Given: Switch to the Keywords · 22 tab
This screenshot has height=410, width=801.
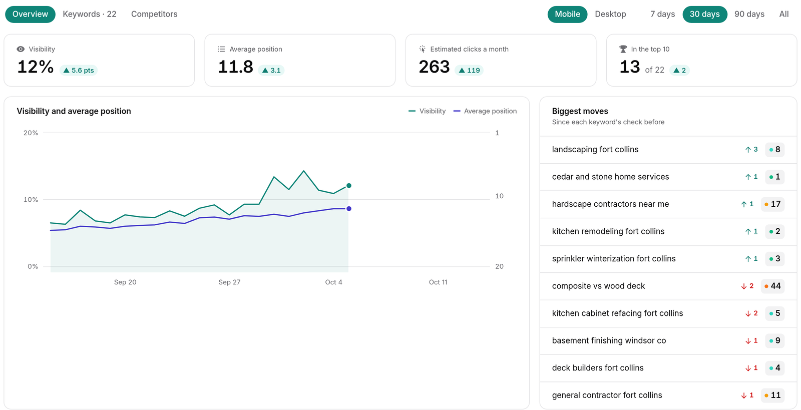Looking at the screenshot, I should tap(90, 14).
